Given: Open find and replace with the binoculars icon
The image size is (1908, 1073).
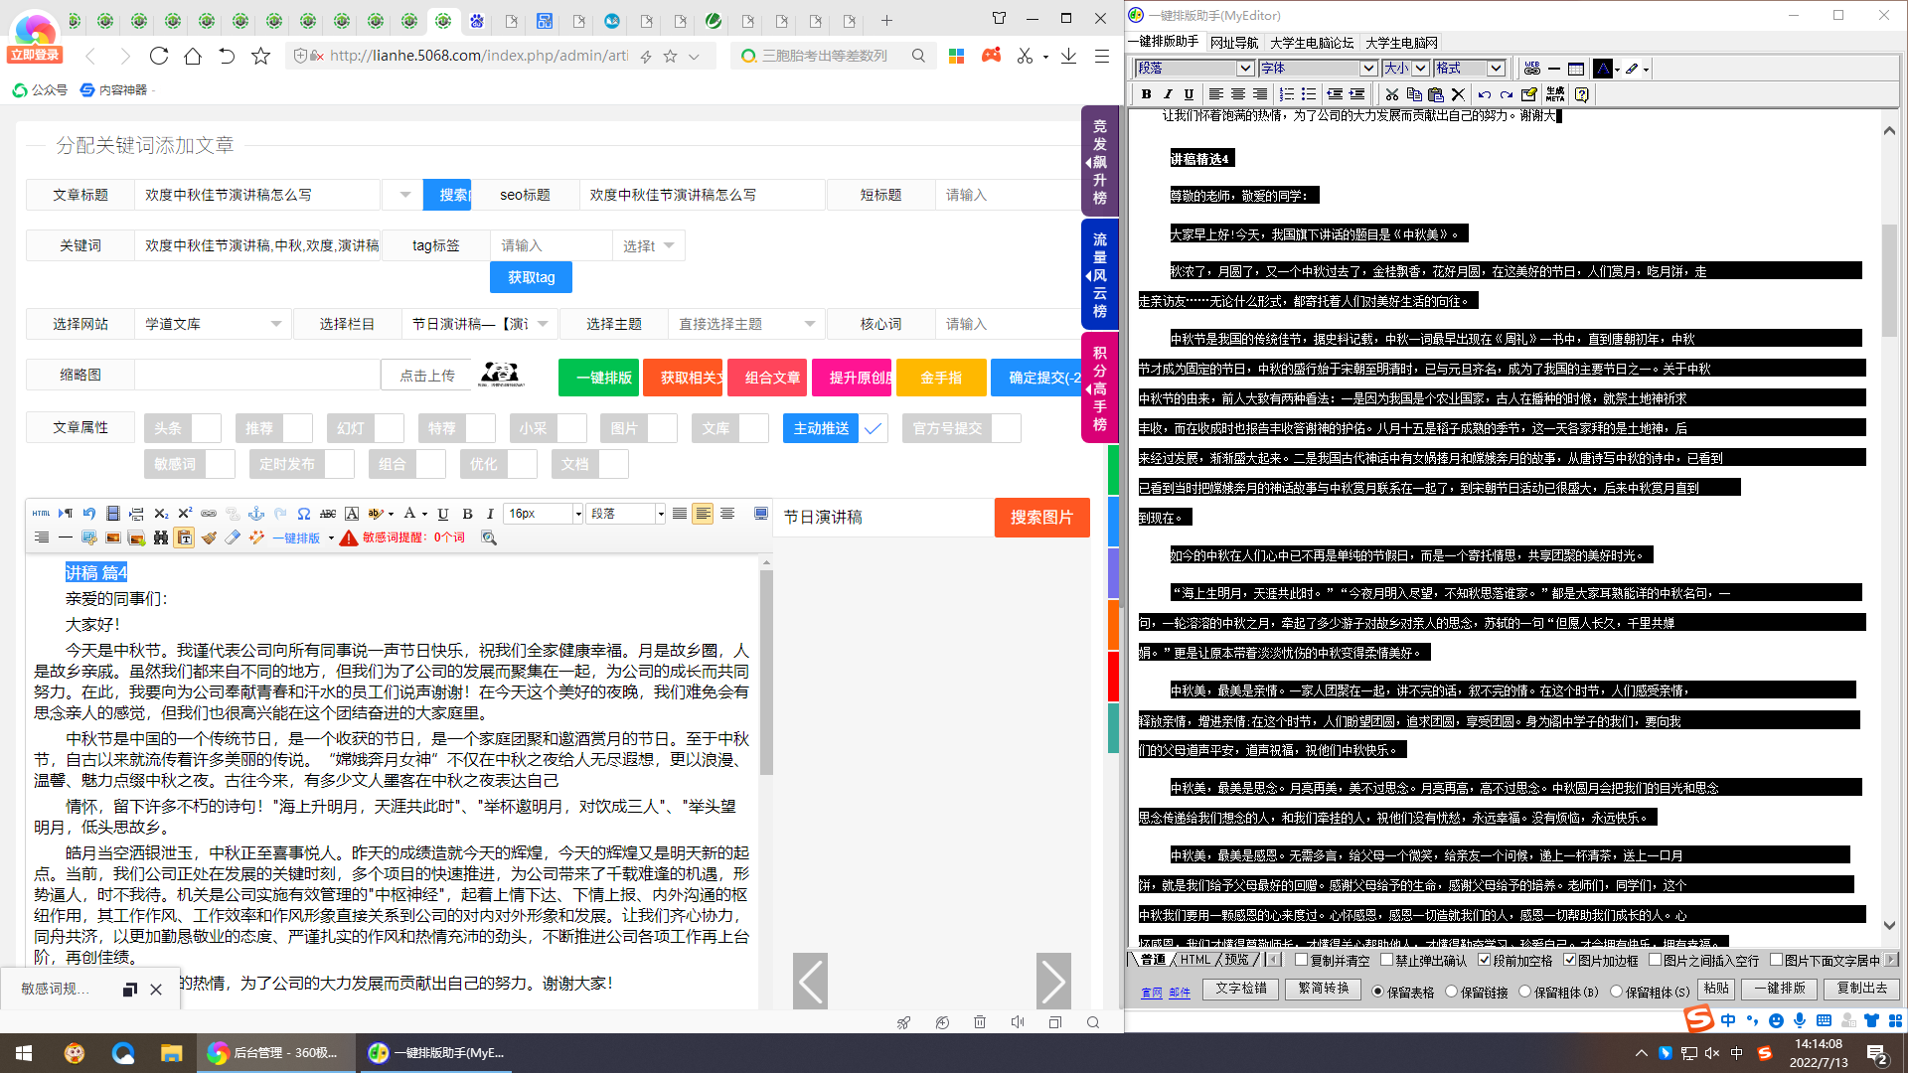Looking at the screenshot, I should click(x=160, y=537).
